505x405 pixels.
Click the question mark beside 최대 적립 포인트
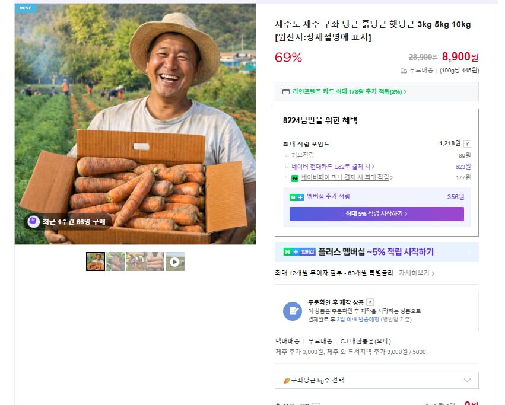pos(467,143)
